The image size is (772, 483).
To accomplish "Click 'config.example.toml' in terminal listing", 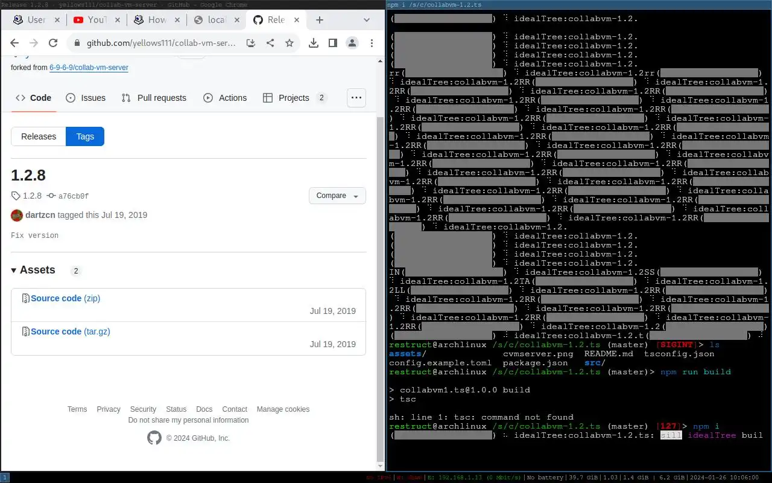I will (x=441, y=363).
